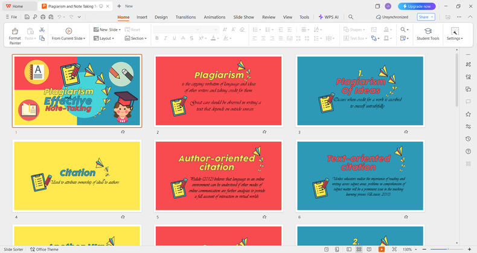Click the Print Preview icon
This screenshot has width=477, height=253.
[x=51, y=17]
